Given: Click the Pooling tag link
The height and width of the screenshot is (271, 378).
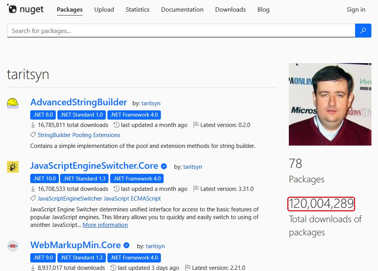Looking at the screenshot, I should coord(82,135).
